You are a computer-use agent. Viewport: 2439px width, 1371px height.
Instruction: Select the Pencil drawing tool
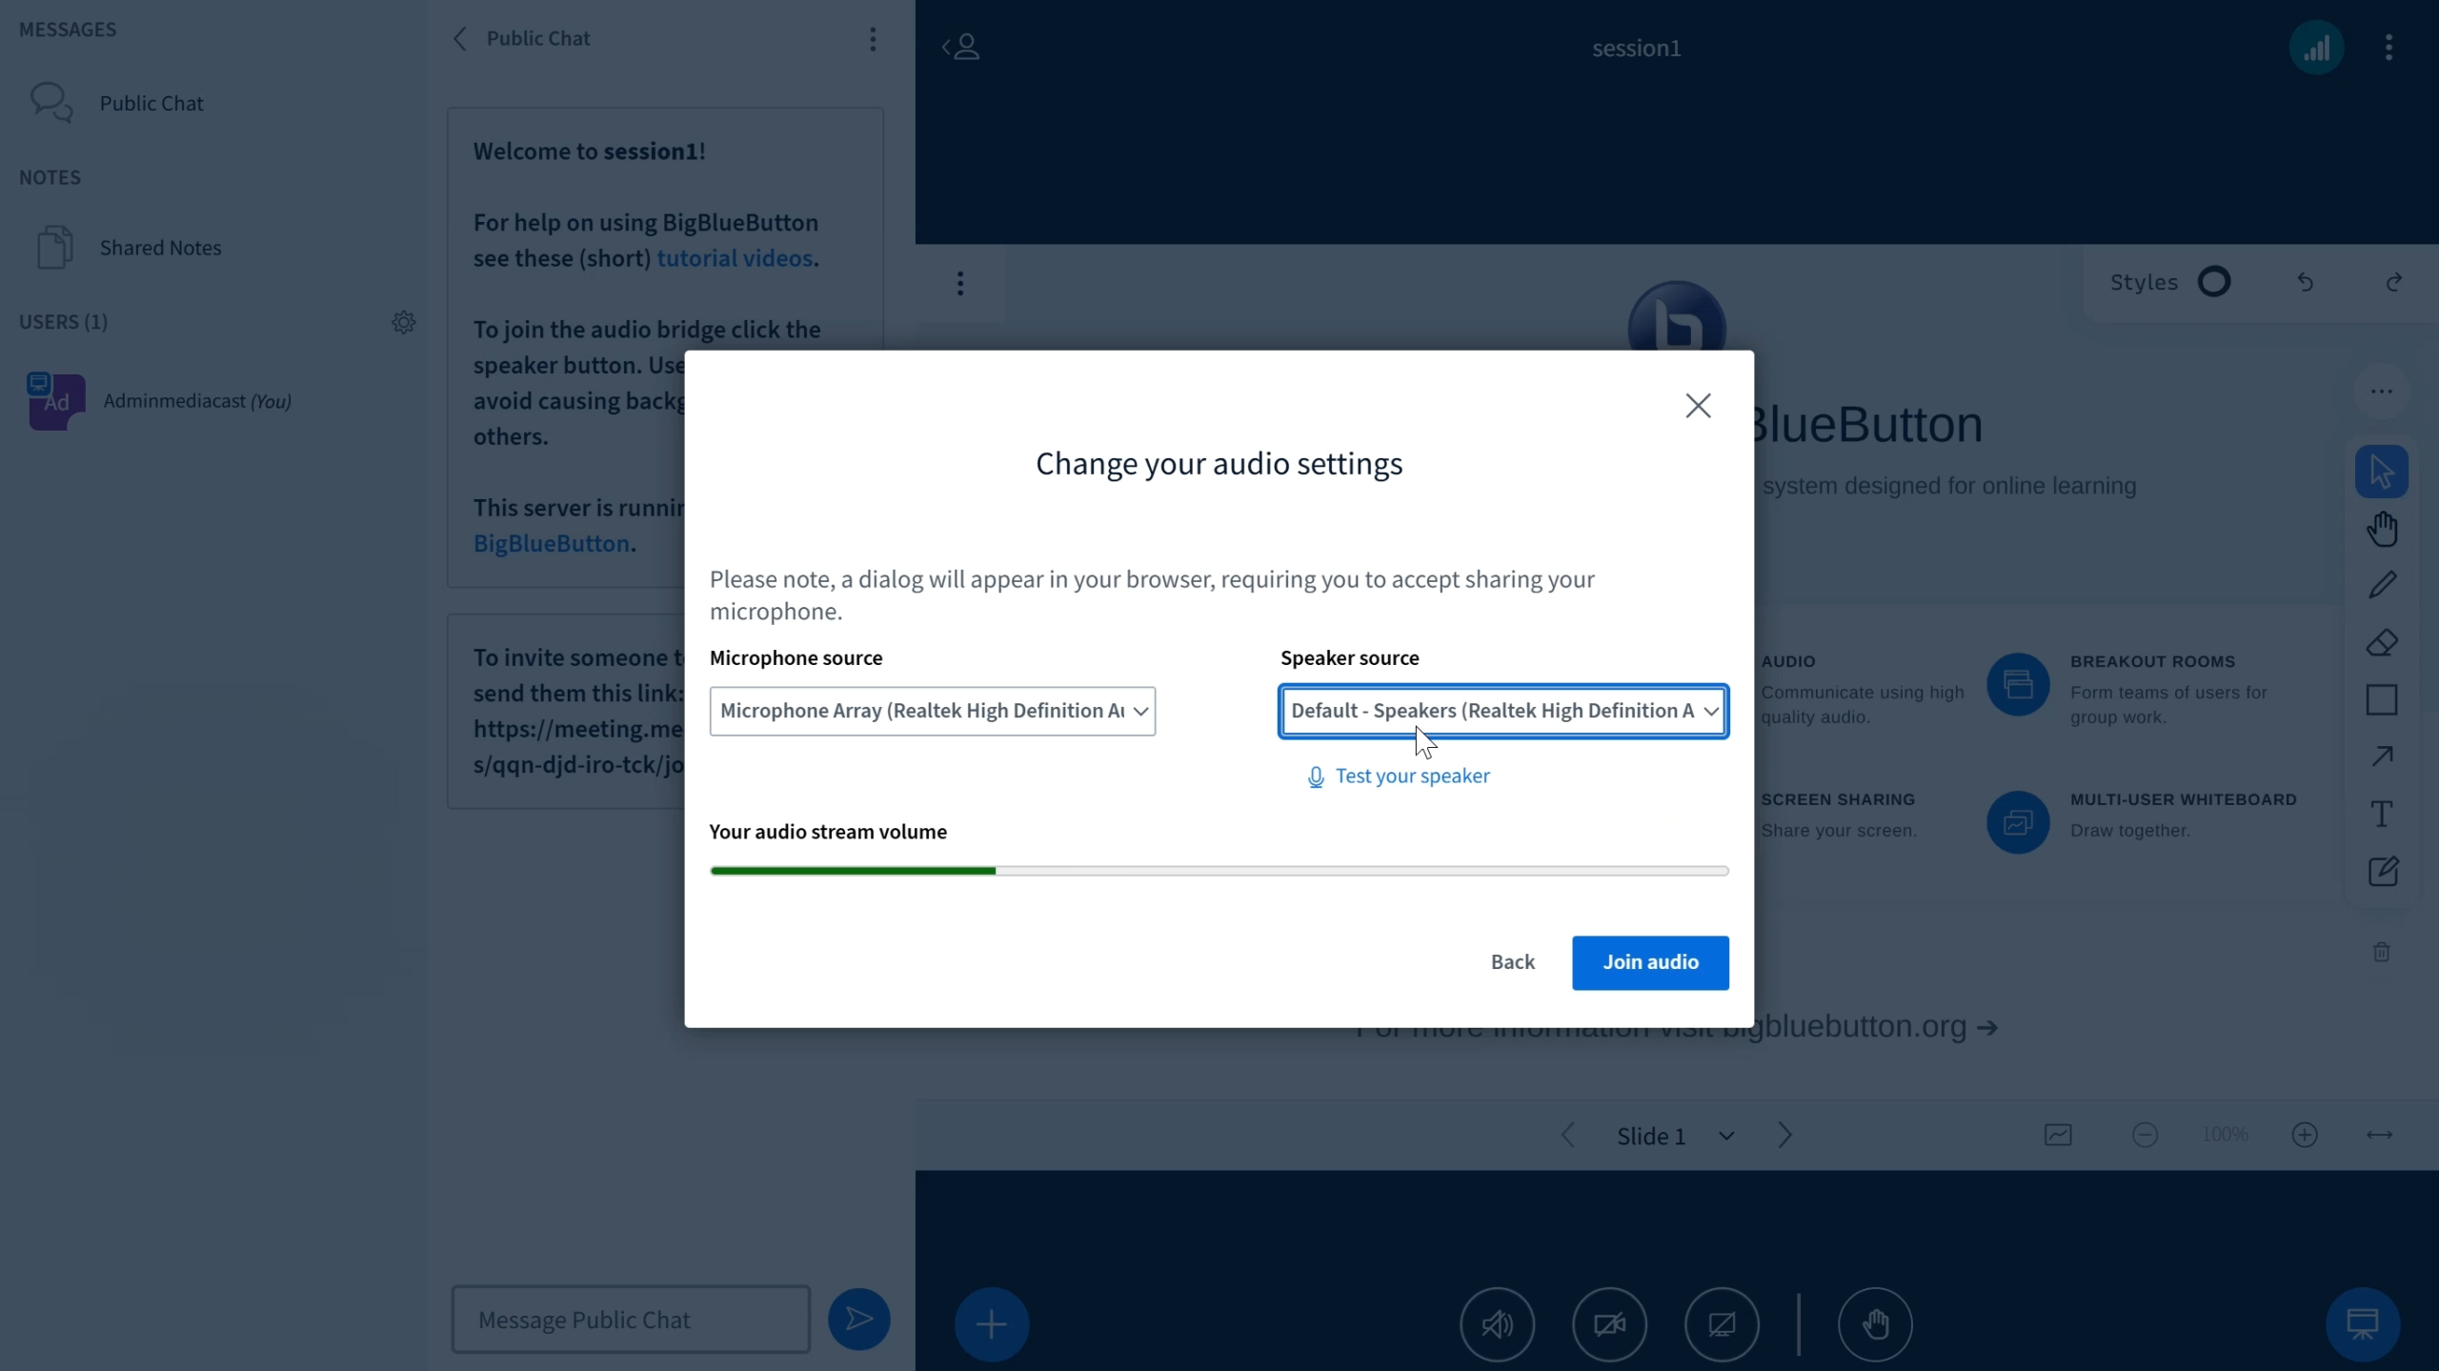[2382, 585]
